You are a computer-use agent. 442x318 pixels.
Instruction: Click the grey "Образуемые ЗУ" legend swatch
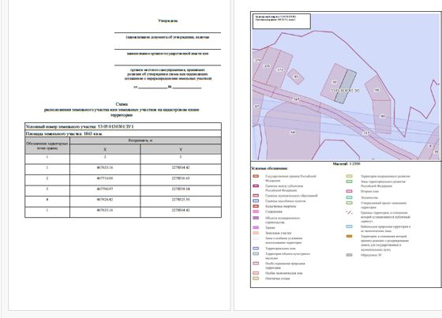[349, 255]
